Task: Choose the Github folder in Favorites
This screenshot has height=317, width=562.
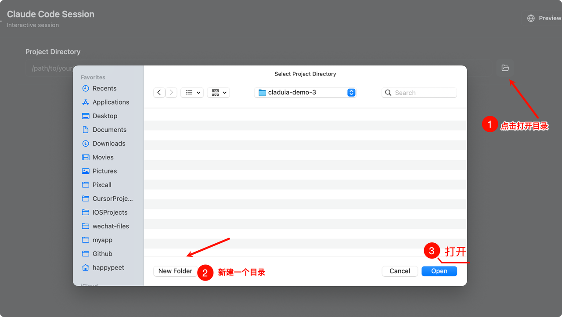Action: (x=102, y=254)
